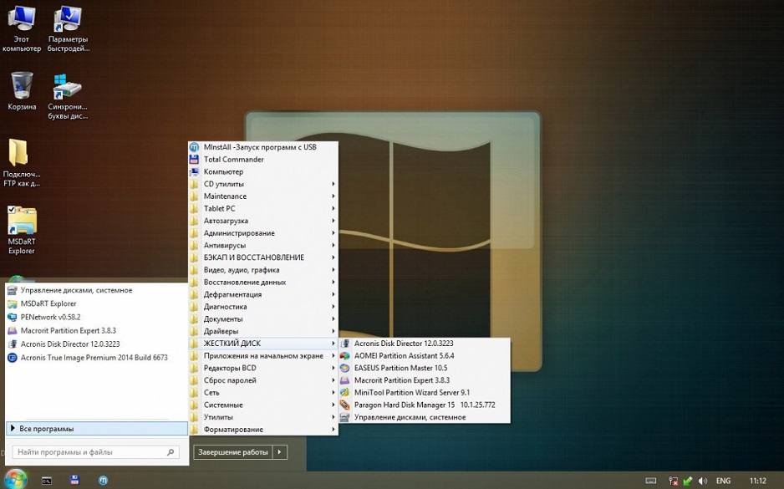This screenshot has height=489, width=784.
Task: Launch MSDaRT Explorer desktop icon
Action: click(x=22, y=230)
